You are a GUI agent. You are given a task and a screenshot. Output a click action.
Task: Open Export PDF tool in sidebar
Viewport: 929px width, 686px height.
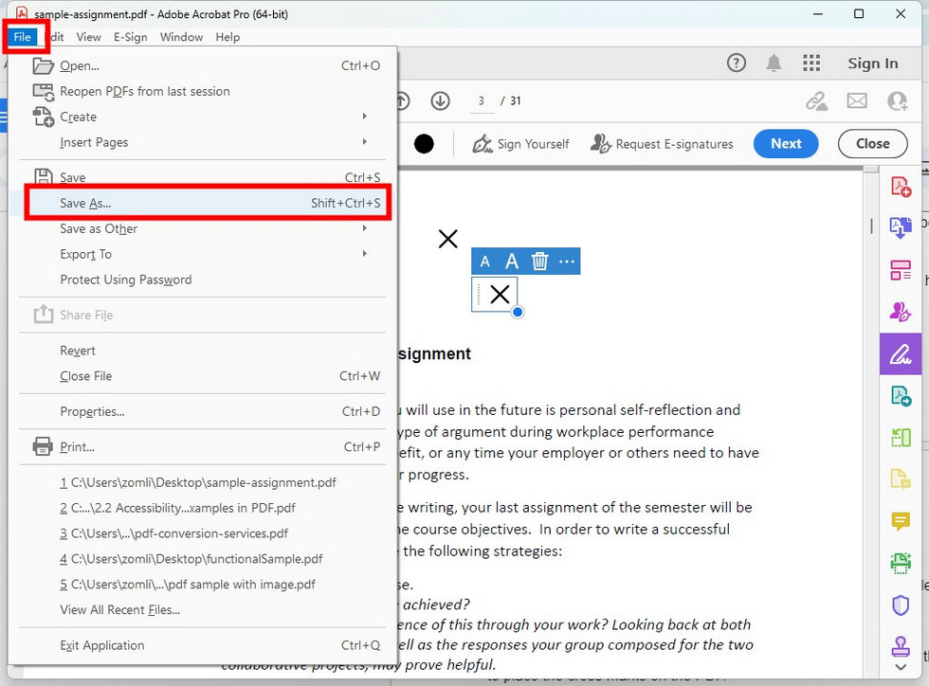tap(901, 227)
